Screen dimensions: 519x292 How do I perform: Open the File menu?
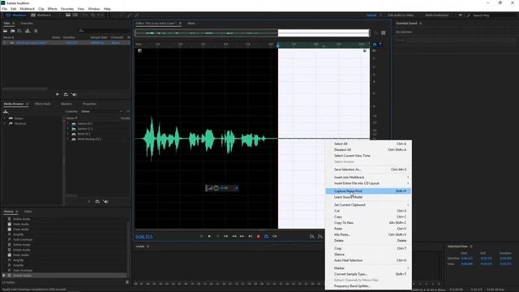pos(5,9)
